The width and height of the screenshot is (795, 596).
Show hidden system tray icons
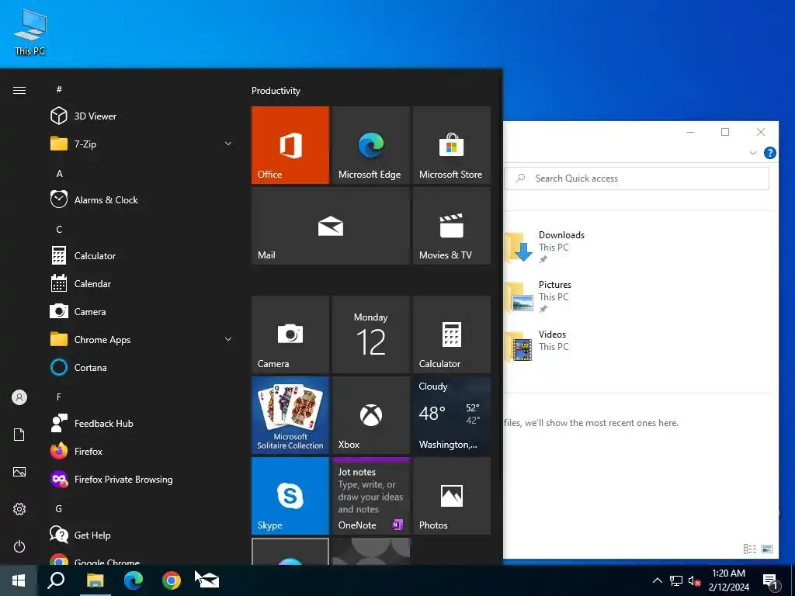click(x=657, y=580)
